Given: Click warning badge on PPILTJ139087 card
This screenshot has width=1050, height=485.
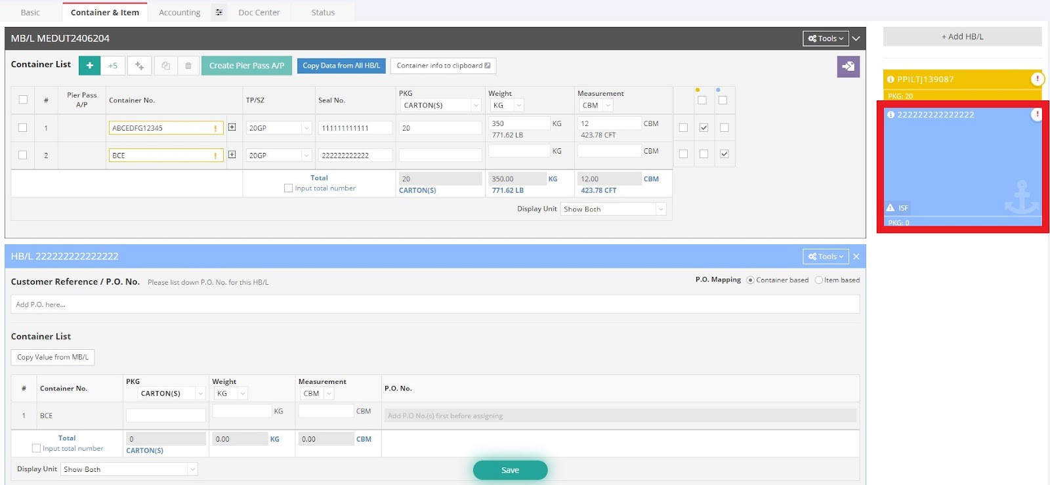Looking at the screenshot, I should tap(1037, 79).
